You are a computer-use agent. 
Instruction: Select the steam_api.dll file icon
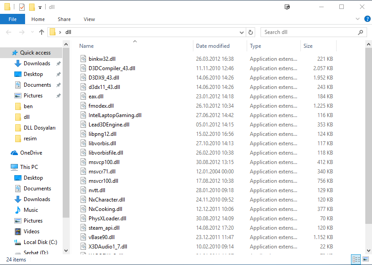click(83, 227)
